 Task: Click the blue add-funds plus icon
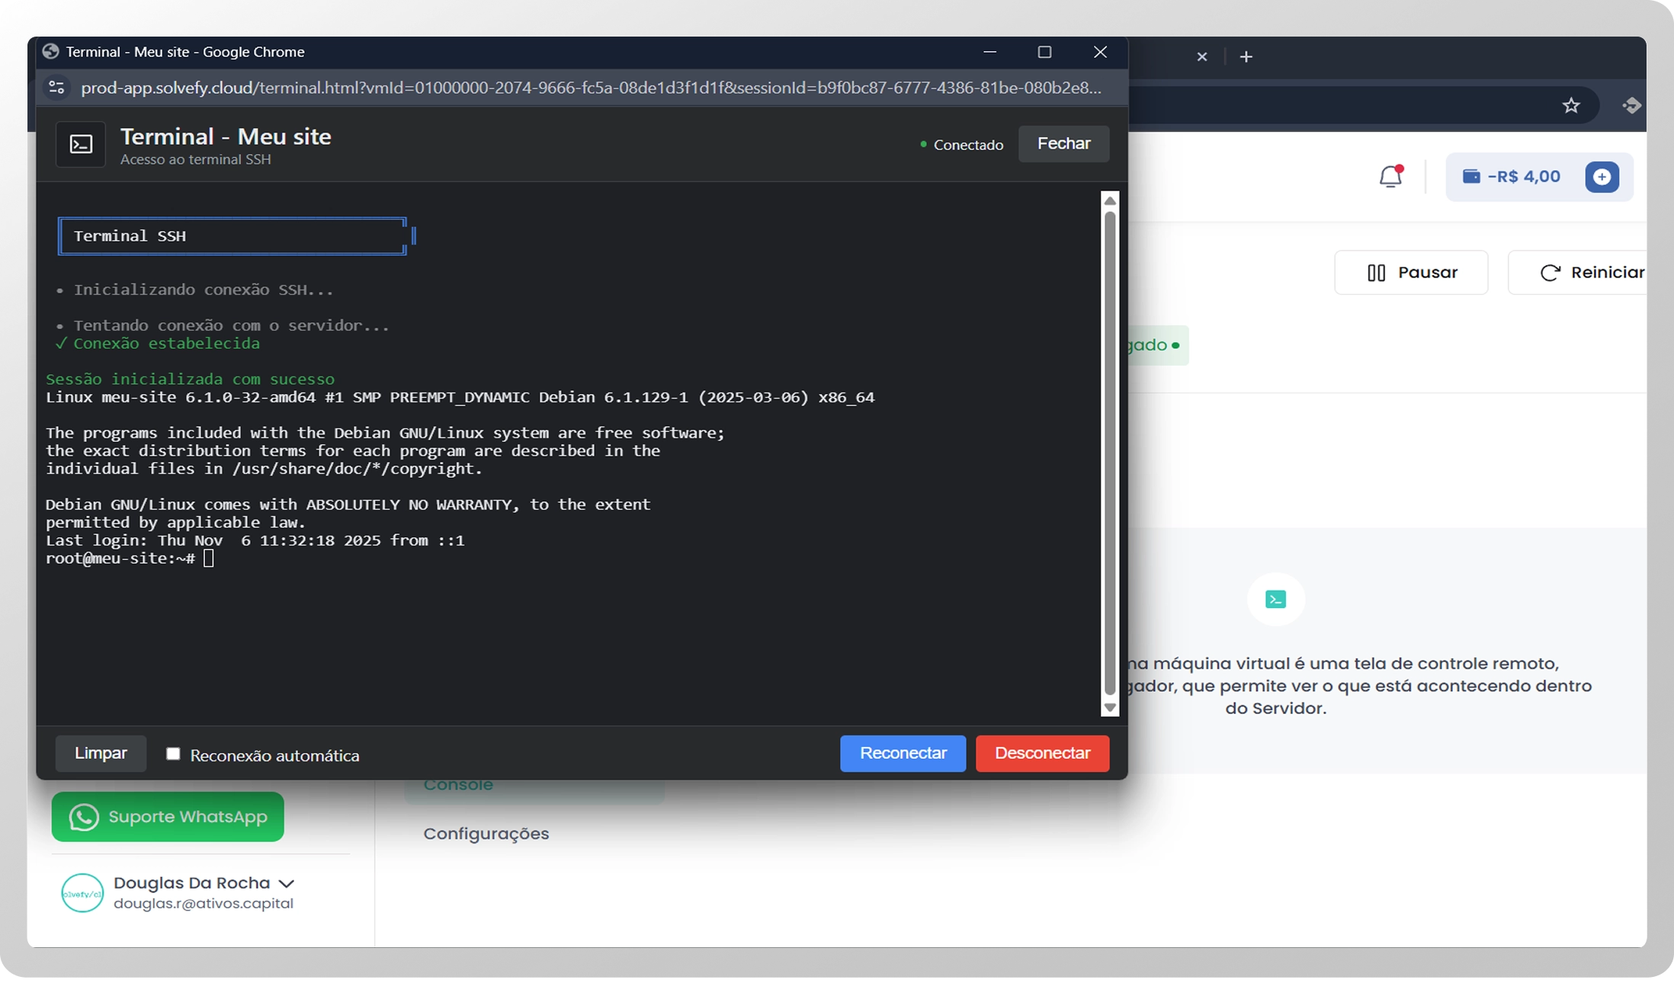pyautogui.click(x=1602, y=177)
